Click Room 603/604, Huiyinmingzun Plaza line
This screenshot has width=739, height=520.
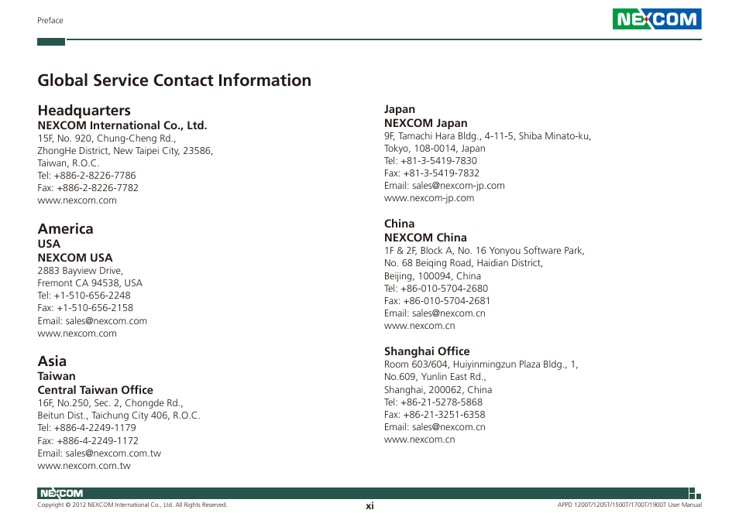(481, 364)
